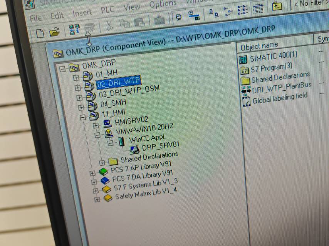Select VMW-WIN10-20H2 station
Screen dimensions: 329x246
click(144, 129)
